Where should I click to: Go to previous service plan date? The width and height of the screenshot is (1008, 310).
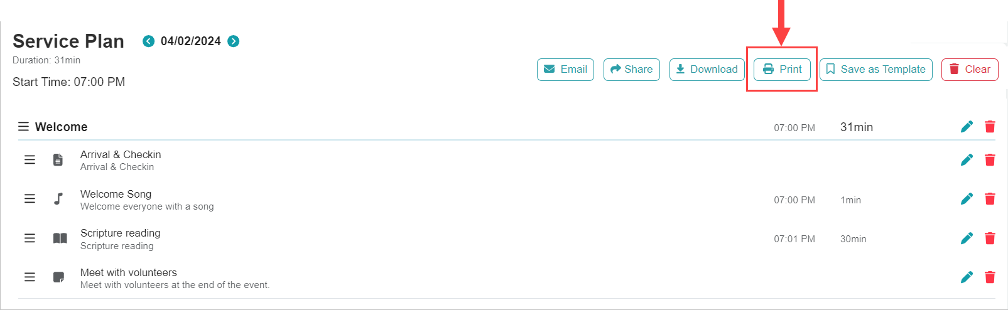tap(148, 41)
